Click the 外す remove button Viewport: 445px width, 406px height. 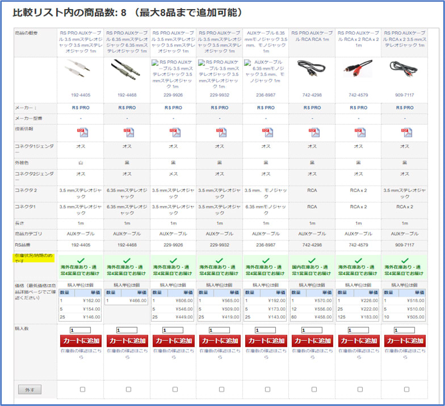[x=30, y=390]
